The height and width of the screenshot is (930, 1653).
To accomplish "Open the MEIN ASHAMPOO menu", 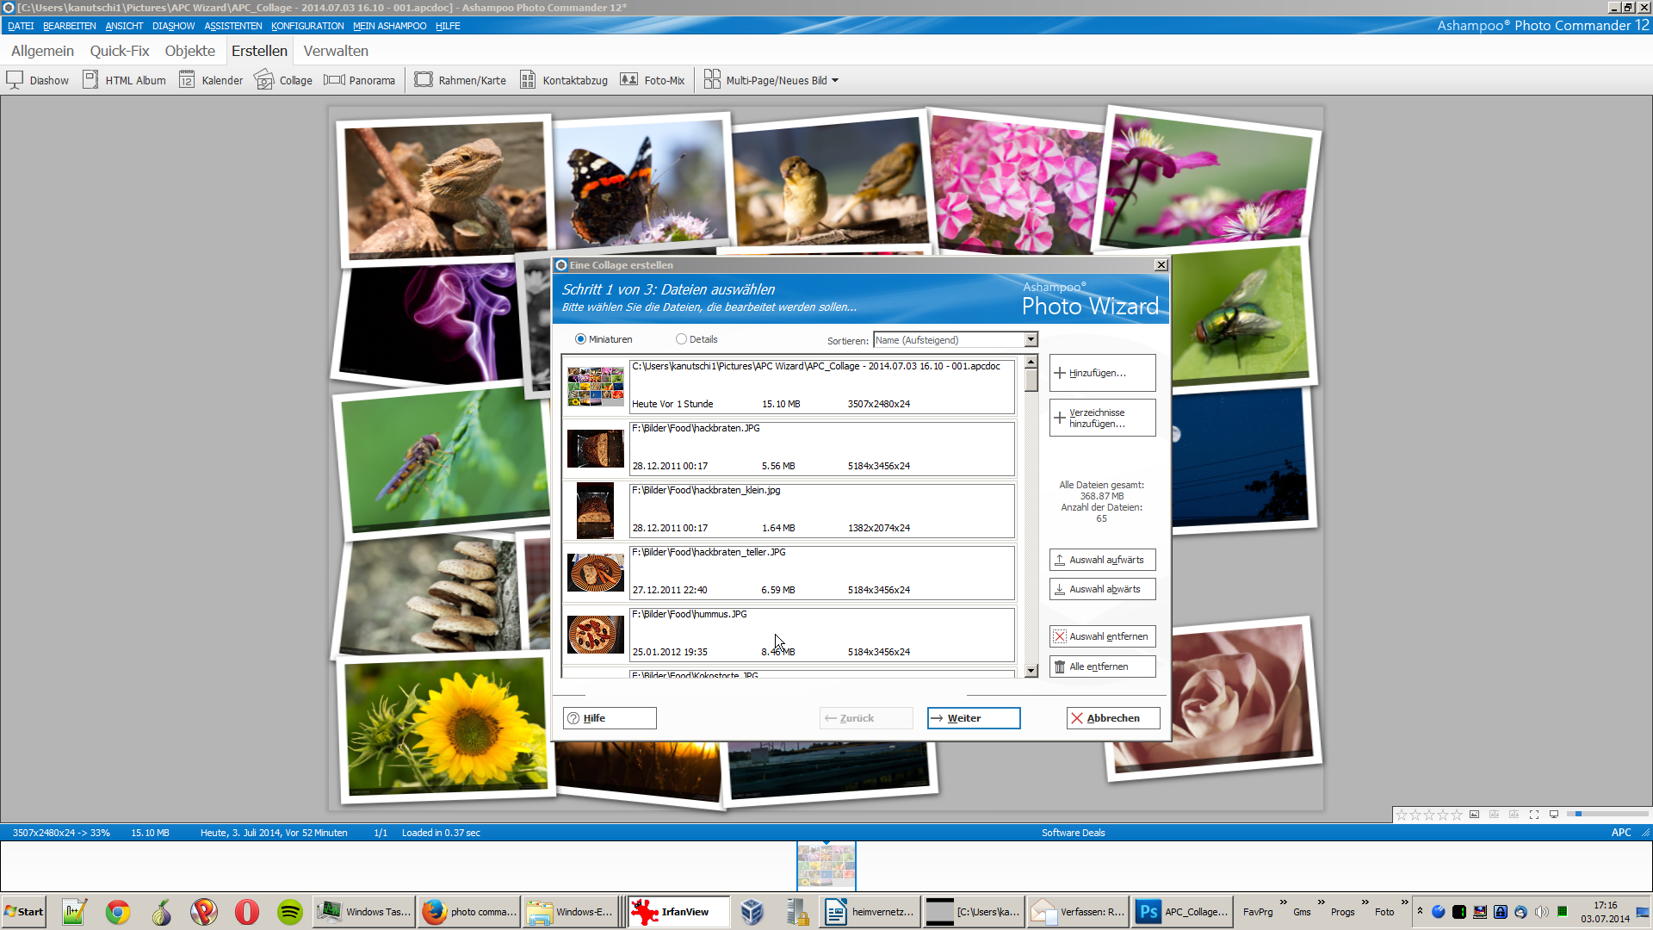I will pyautogui.click(x=389, y=26).
